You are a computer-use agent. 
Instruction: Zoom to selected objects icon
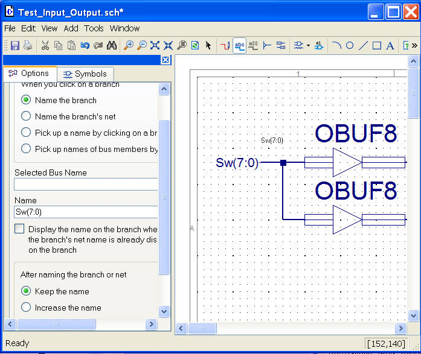pos(168,46)
